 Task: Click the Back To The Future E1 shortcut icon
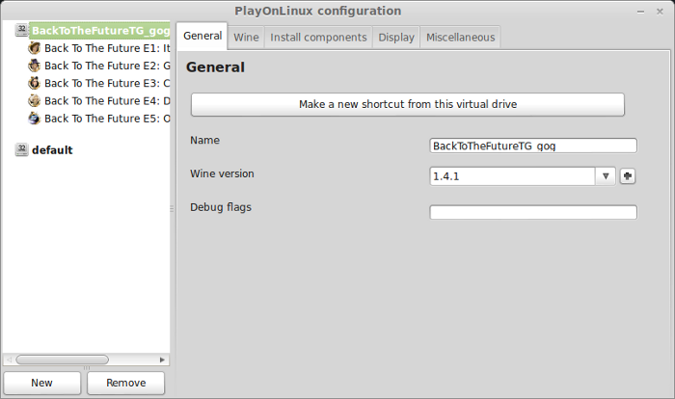coord(34,48)
